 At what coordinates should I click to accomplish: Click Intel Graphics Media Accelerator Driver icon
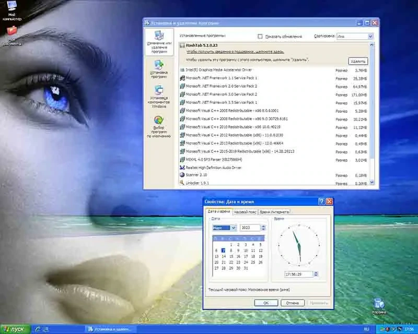(x=182, y=70)
